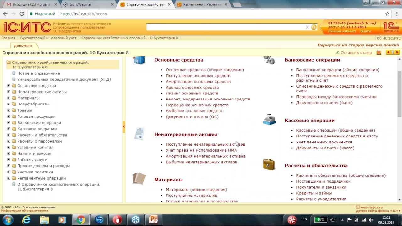Click the web-its@1c.ru email link
This screenshot has height=226, width=402.
372,207
